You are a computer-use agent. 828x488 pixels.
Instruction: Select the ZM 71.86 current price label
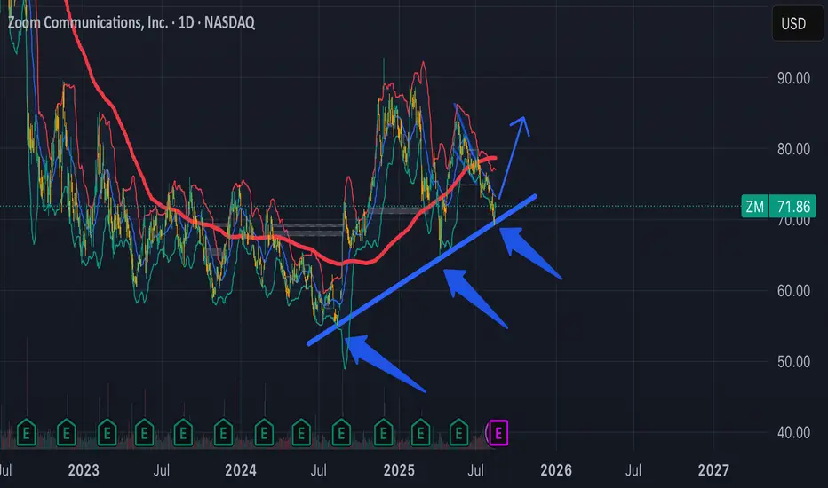[x=778, y=206]
